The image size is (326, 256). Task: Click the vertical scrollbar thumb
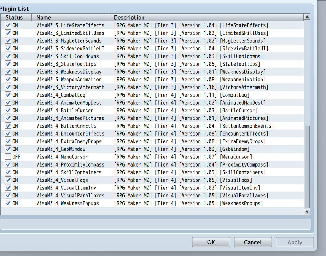(307, 167)
